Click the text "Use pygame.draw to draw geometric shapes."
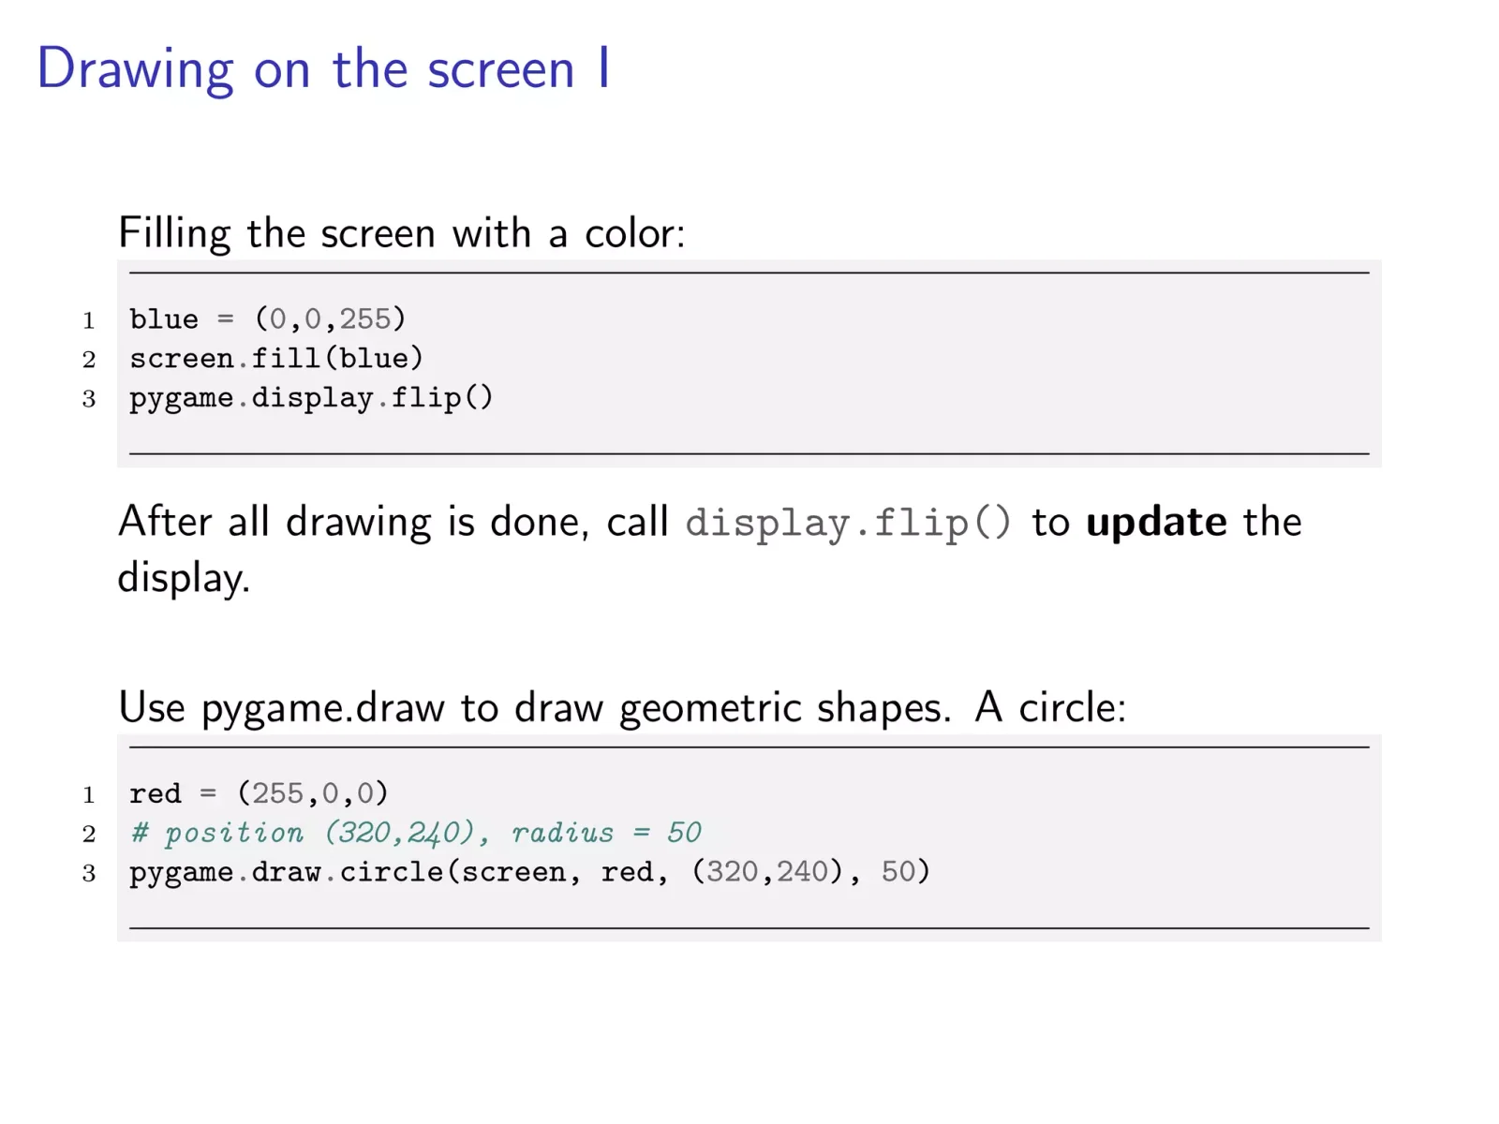This screenshot has height=1124, width=1499. pos(534,708)
